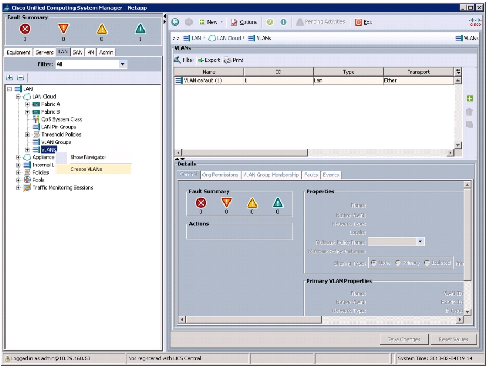The width and height of the screenshot is (486, 378).
Task: Click the blue info icon in toolbar
Action: (x=284, y=22)
